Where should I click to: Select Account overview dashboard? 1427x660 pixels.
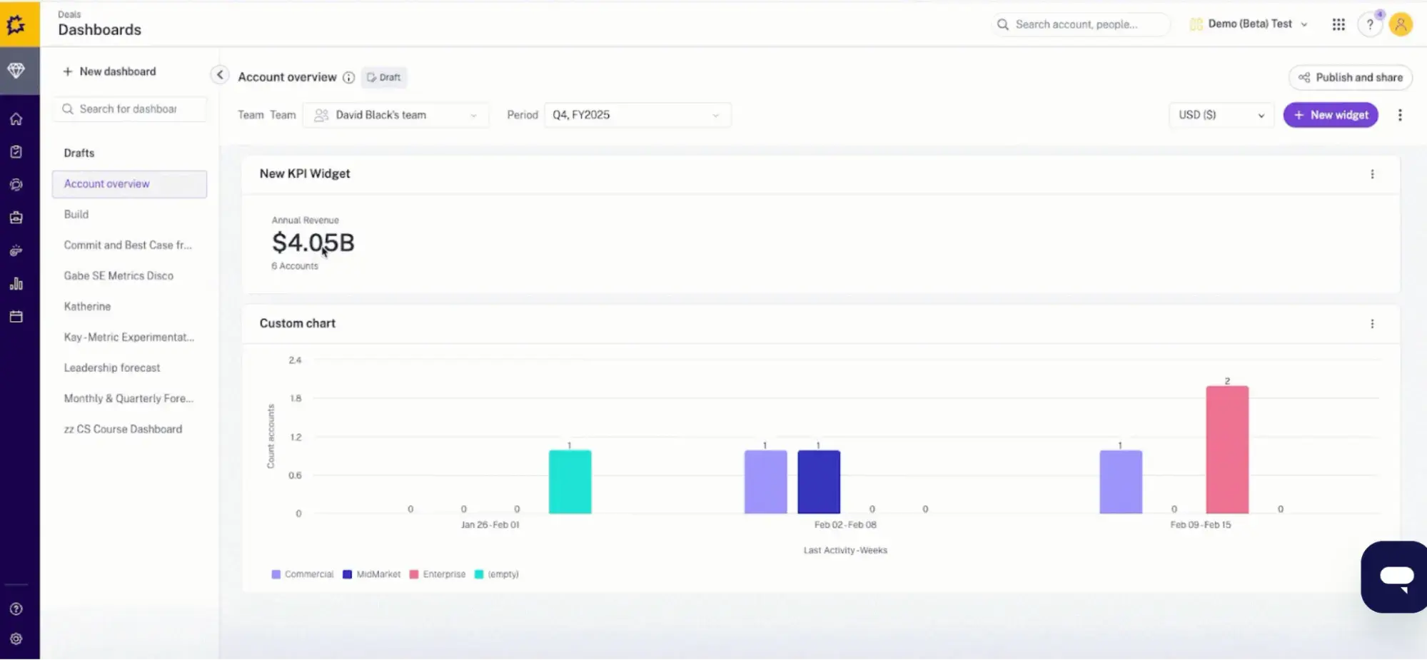point(129,184)
